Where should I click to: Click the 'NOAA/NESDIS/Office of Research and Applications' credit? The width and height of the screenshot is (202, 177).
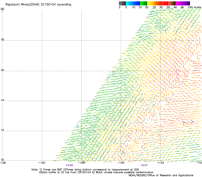(161, 175)
